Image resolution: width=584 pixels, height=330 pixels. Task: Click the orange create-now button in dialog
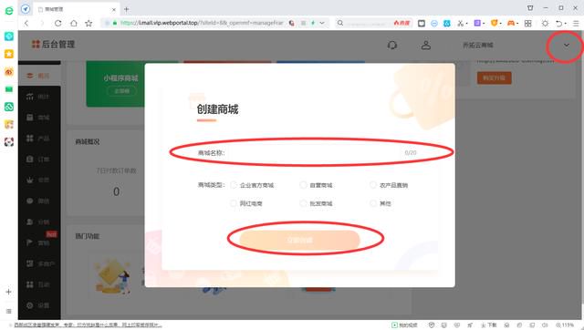click(x=300, y=240)
